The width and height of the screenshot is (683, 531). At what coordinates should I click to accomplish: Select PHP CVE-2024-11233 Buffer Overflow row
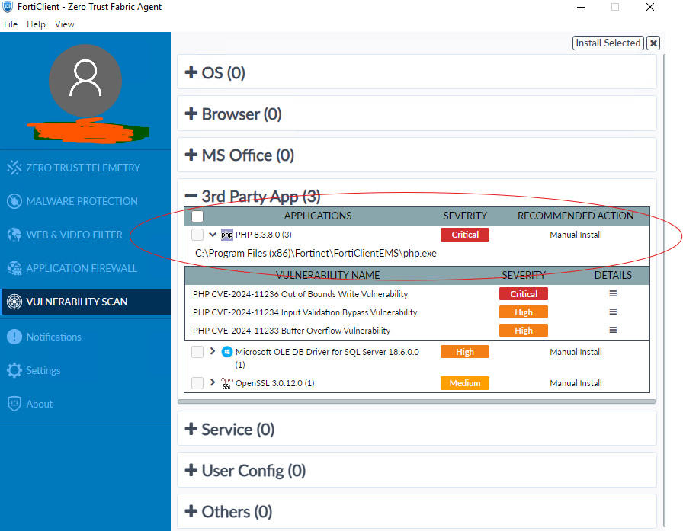coord(417,331)
